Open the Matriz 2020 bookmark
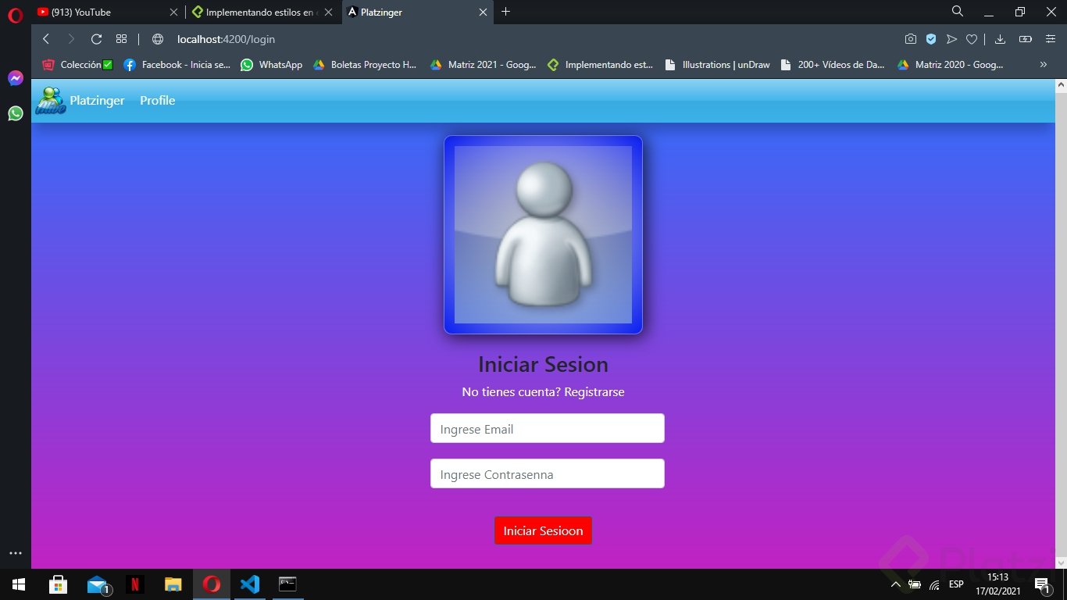Viewport: 1067px width, 600px height. 950,65
